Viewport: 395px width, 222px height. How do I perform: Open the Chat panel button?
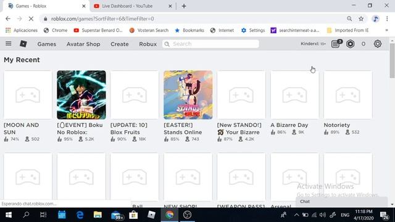tap(341, 202)
